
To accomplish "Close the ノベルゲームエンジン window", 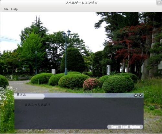I will [159, 3].
